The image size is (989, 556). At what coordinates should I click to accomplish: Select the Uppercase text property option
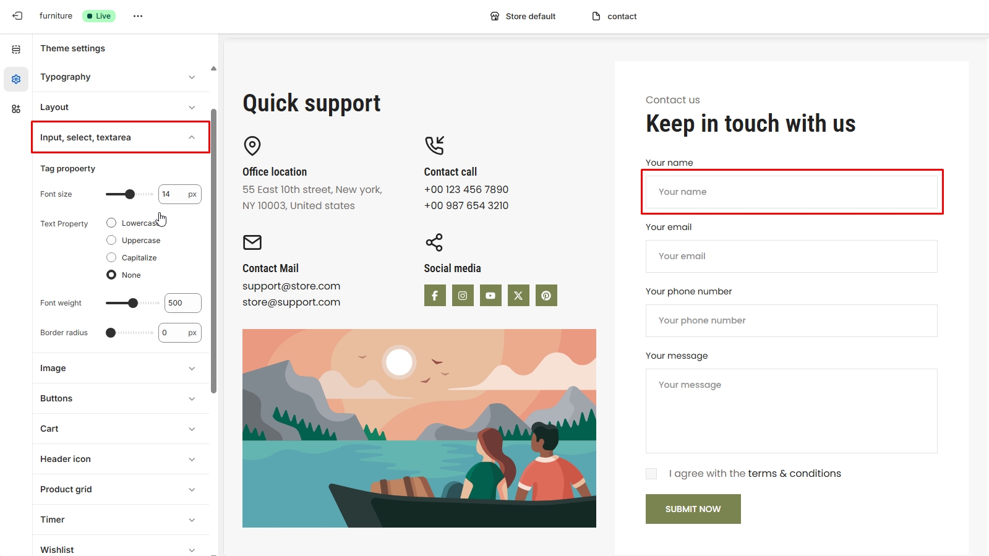[111, 240]
